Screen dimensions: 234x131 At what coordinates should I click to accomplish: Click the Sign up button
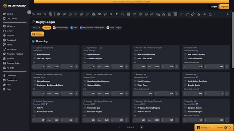point(224,7)
